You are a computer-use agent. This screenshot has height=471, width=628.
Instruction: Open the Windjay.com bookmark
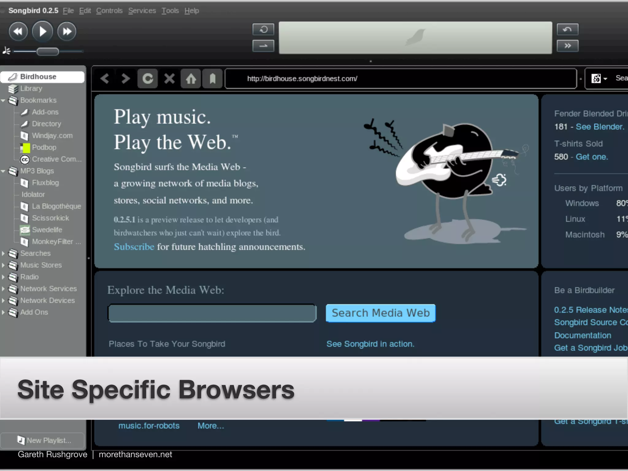[x=52, y=136]
